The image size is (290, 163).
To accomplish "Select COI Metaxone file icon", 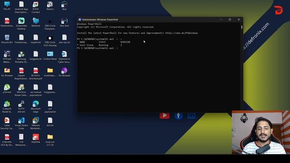I will tap(21, 140).
